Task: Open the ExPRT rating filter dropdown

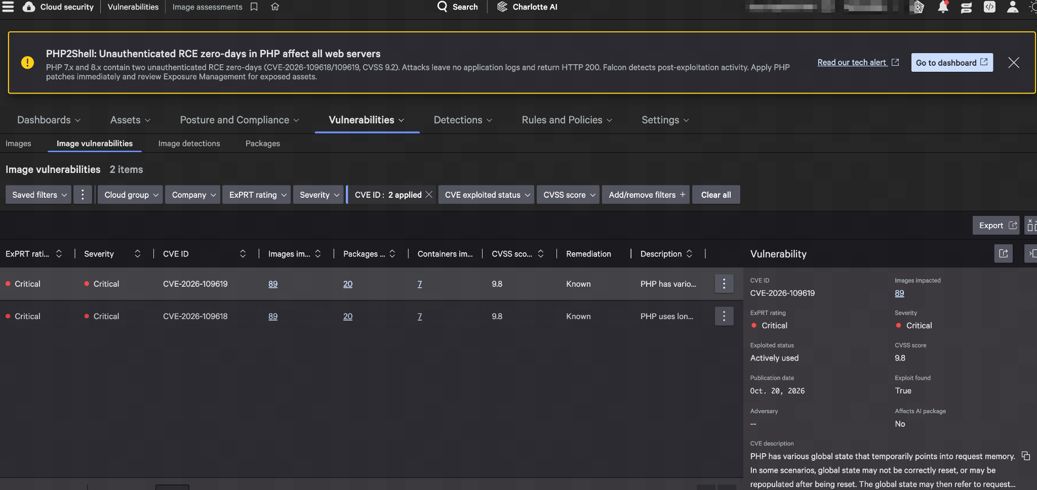Action: 256,195
